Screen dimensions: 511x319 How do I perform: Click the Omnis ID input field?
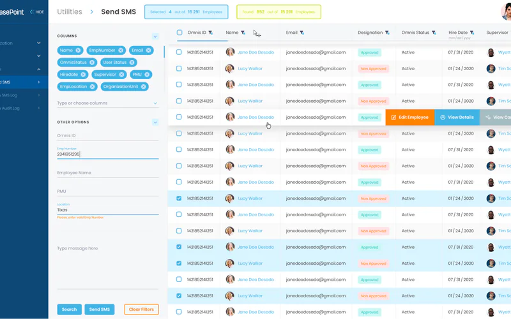(107, 136)
